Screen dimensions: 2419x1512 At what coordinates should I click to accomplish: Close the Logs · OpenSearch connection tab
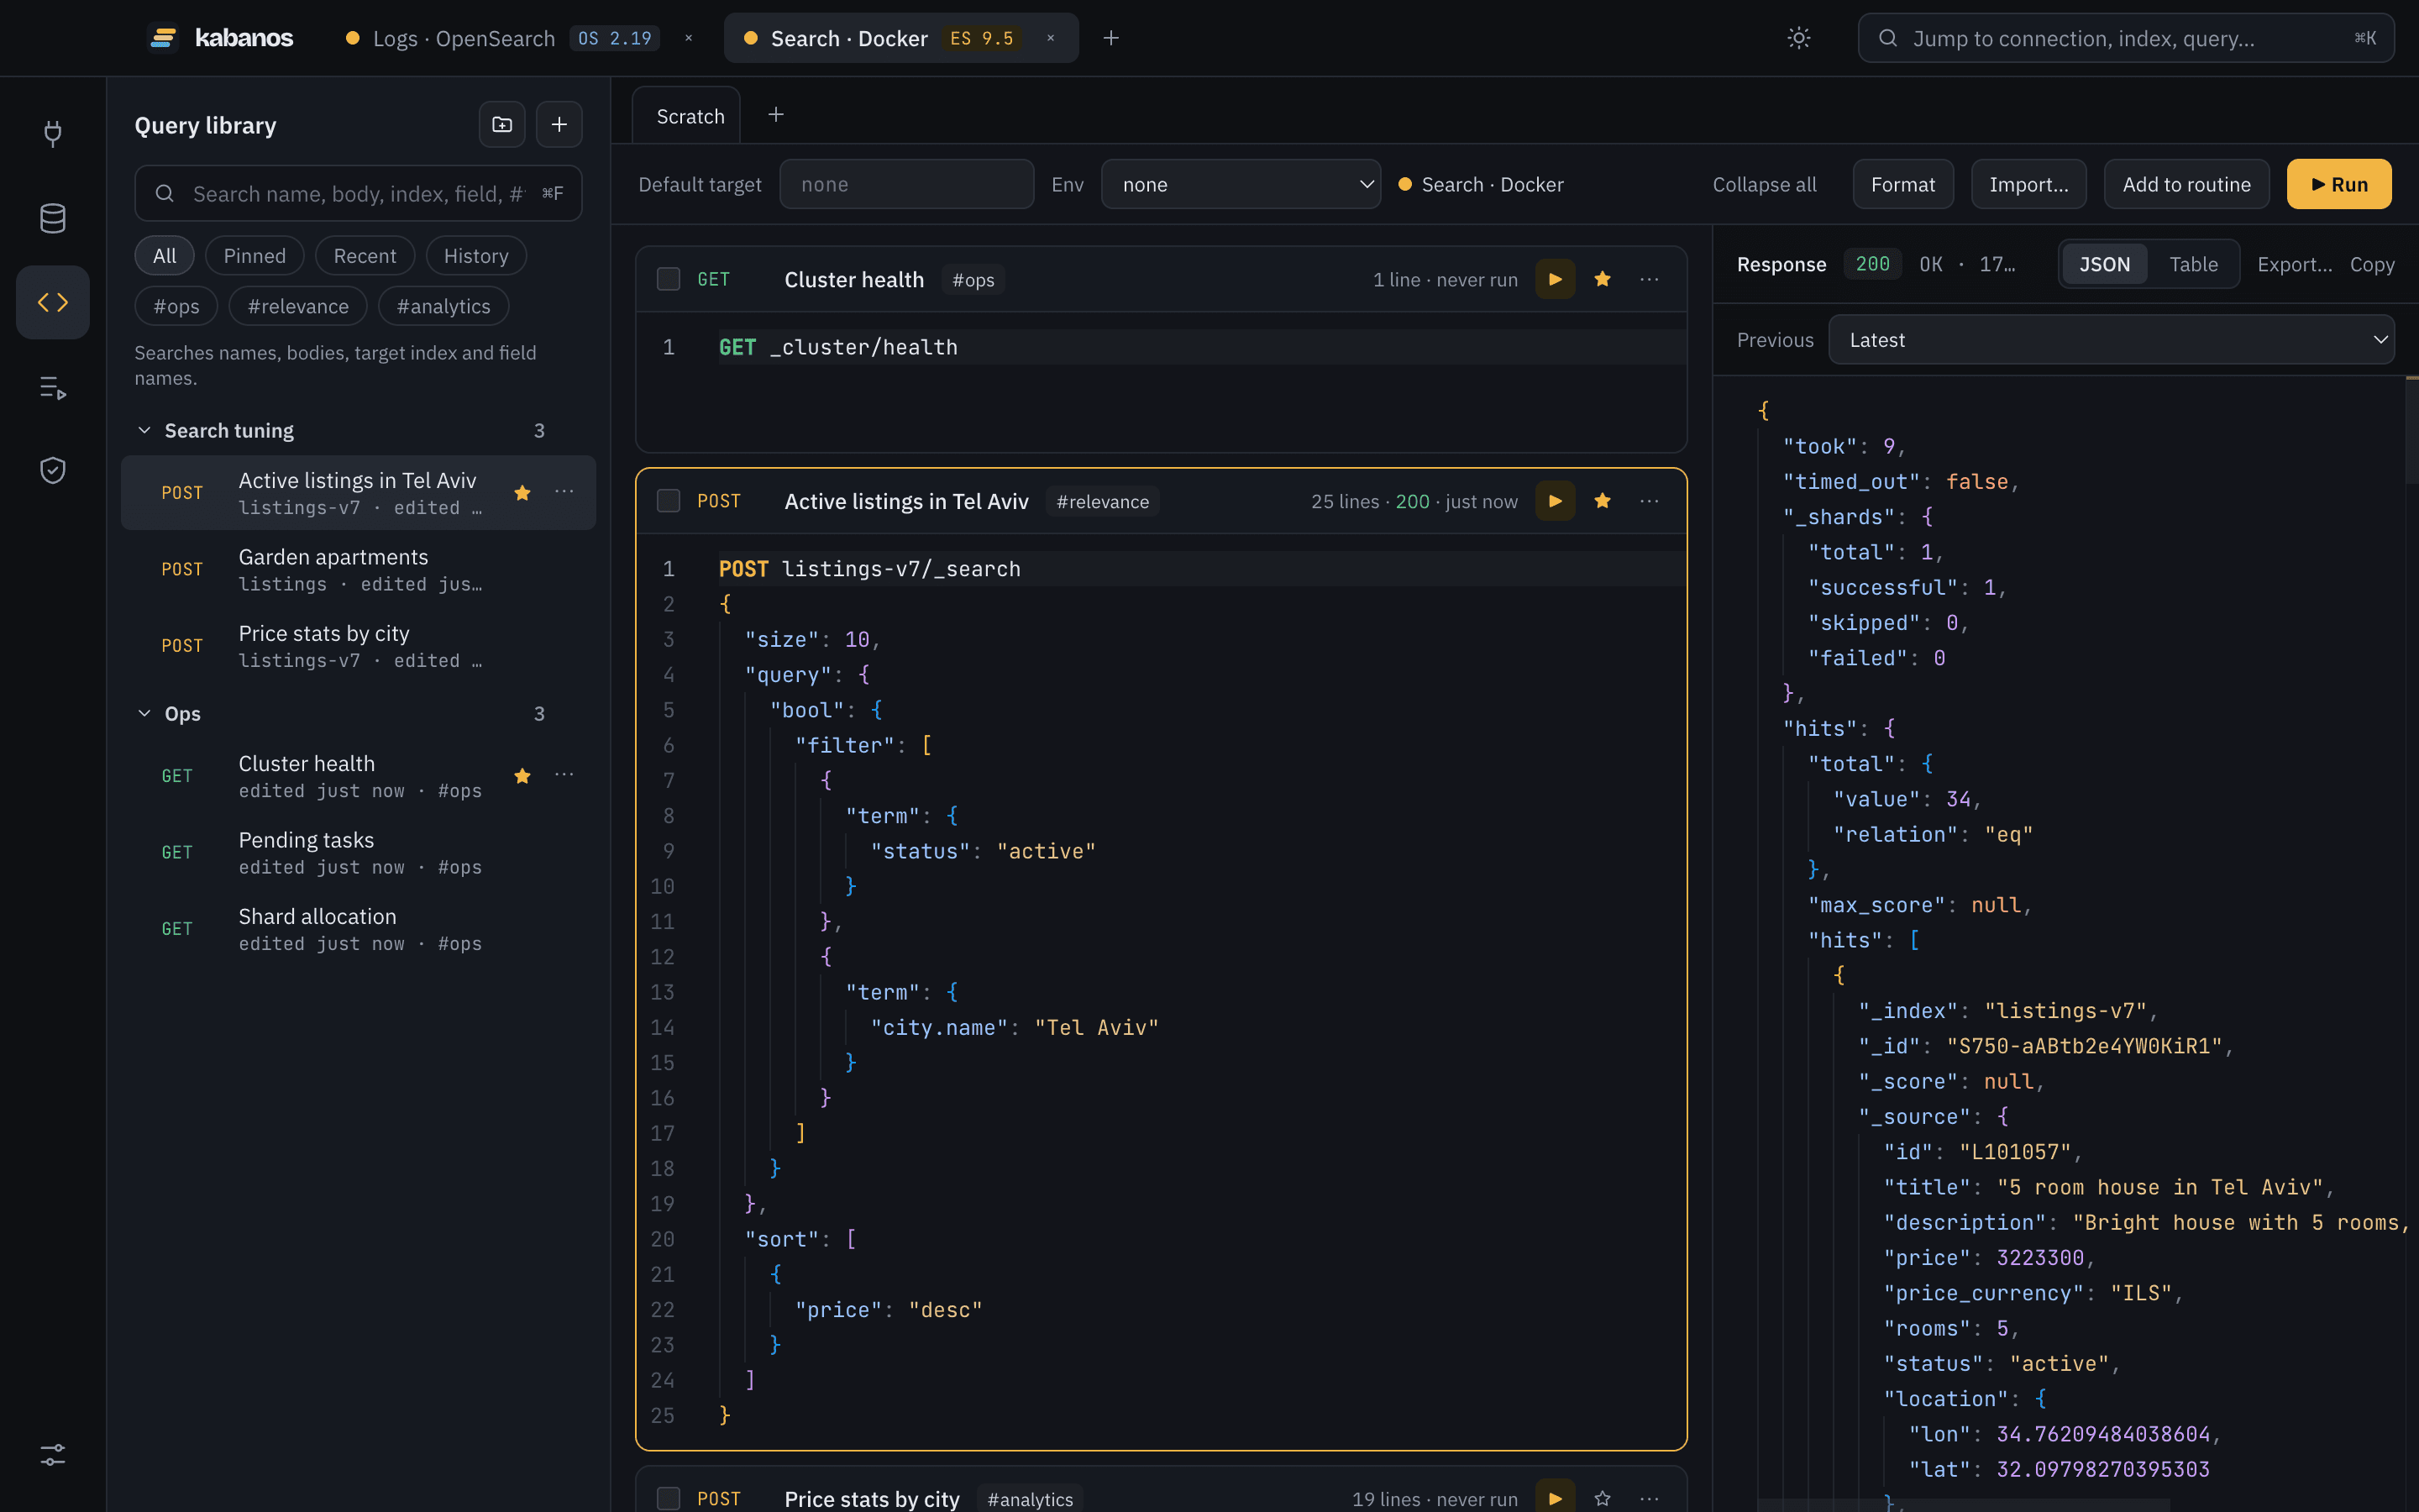(689, 38)
